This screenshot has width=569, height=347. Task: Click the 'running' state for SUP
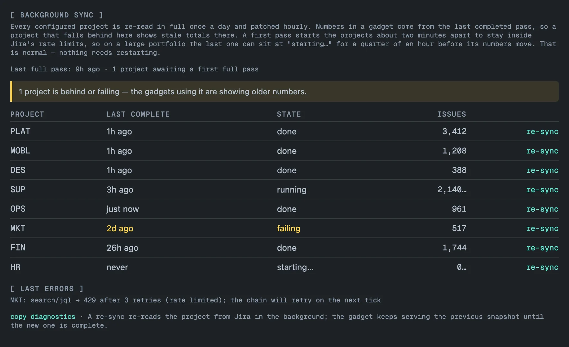(292, 190)
